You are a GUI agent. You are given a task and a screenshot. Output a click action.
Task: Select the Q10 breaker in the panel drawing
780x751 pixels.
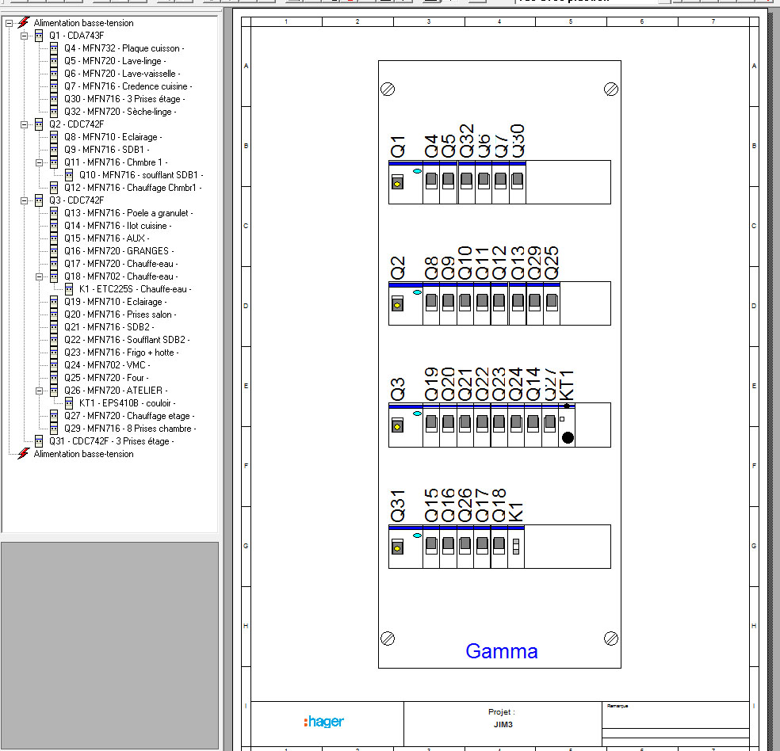(x=465, y=303)
